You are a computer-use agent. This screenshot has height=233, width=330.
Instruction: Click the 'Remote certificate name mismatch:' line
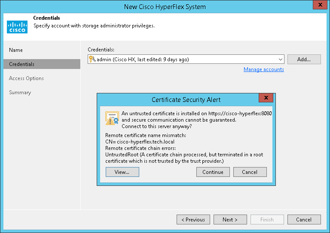(x=146, y=135)
